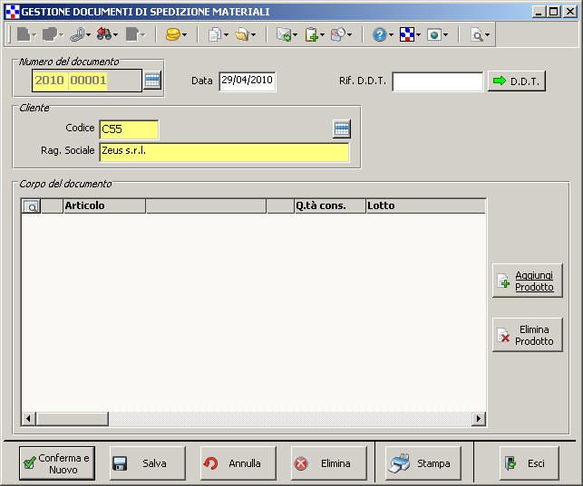Click Aggiungi Prodotto button
This screenshot has height=486, width=583.
527,281
